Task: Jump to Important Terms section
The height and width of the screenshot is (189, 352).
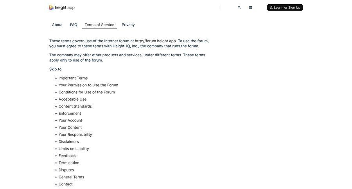Action: click(x=73, y=78)
